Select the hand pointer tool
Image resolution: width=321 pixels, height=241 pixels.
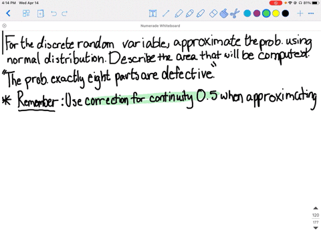tap(224, 13)
